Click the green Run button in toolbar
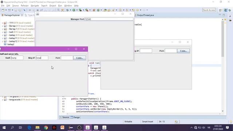233x131 pixels. (74, 10)
